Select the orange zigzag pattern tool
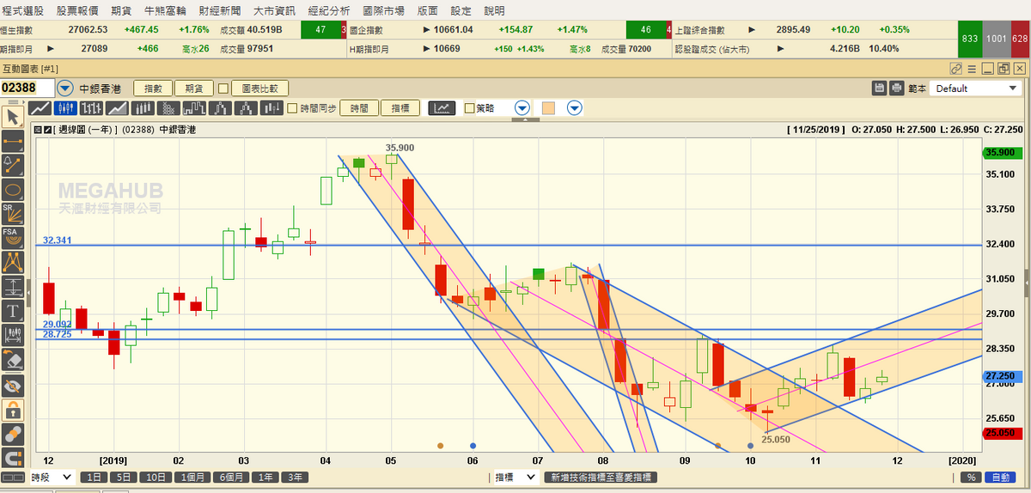 (13, 261)
